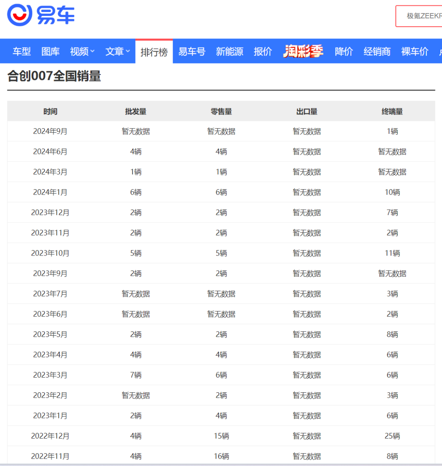
Task: Open the 报价 nav item
Action: [x=263, y=52]
